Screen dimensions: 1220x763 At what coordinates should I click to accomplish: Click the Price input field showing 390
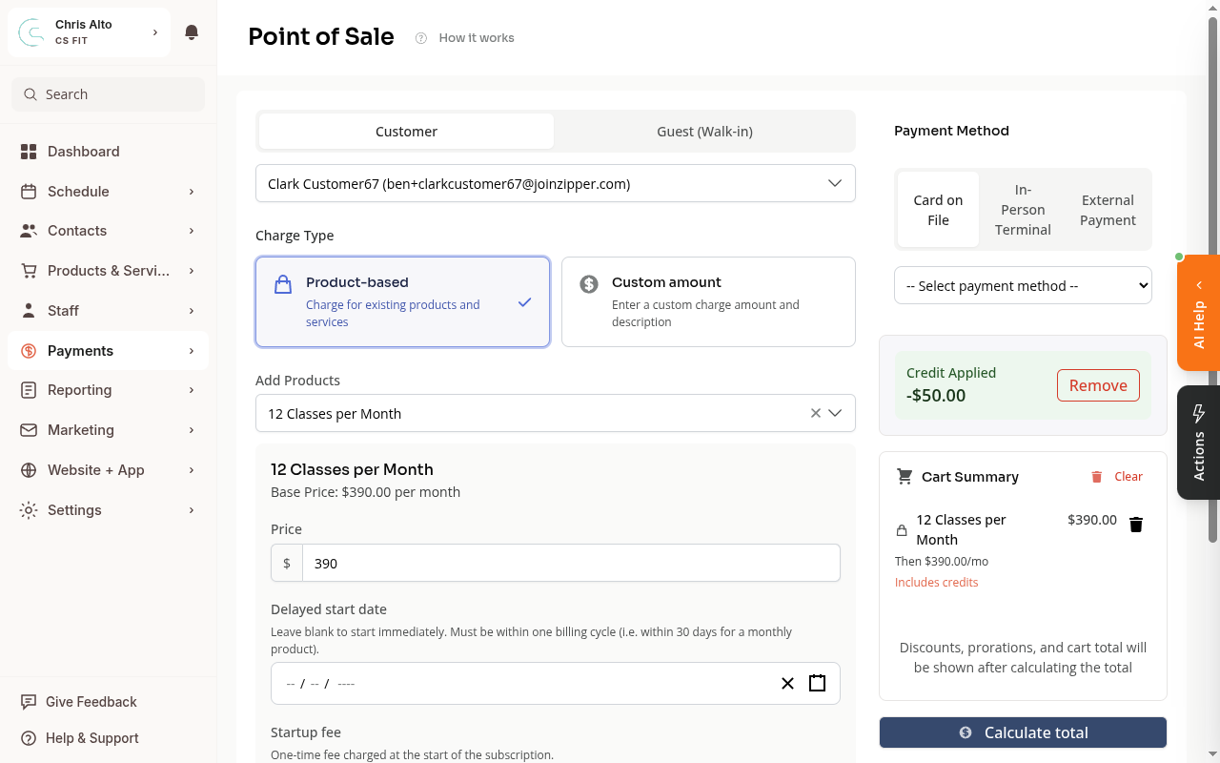[571, 563]
